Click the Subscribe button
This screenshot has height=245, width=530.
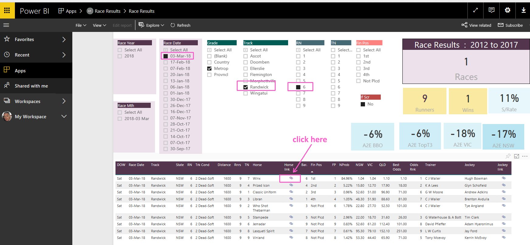(x=511, y=25)
